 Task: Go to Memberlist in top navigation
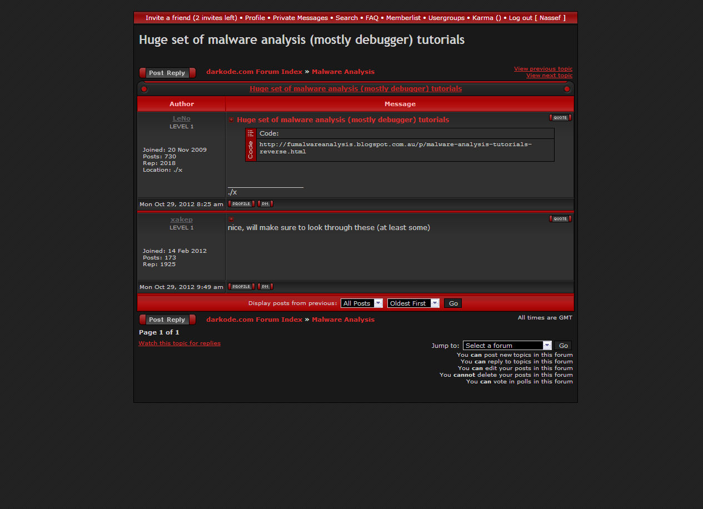(x=403, y=18)
